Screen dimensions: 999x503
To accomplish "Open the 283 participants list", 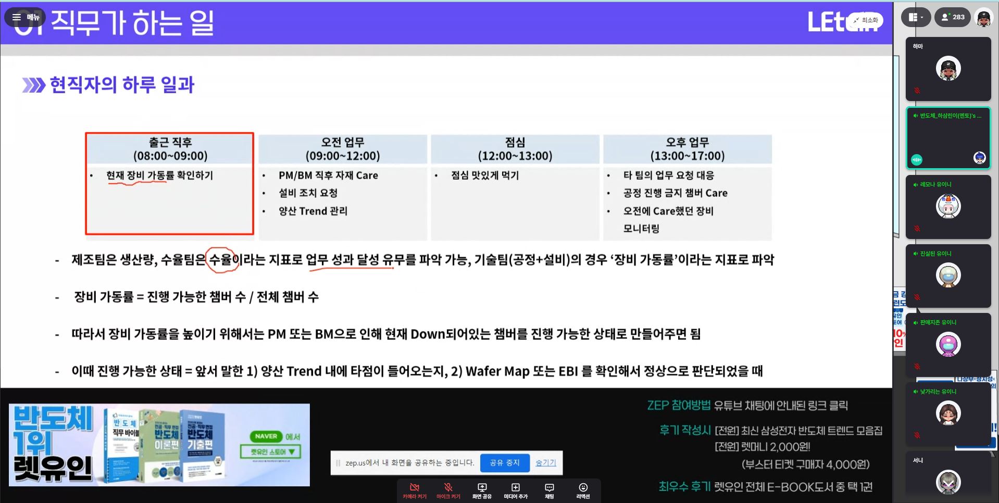I will pyautogui.click(x=953, y=17).
